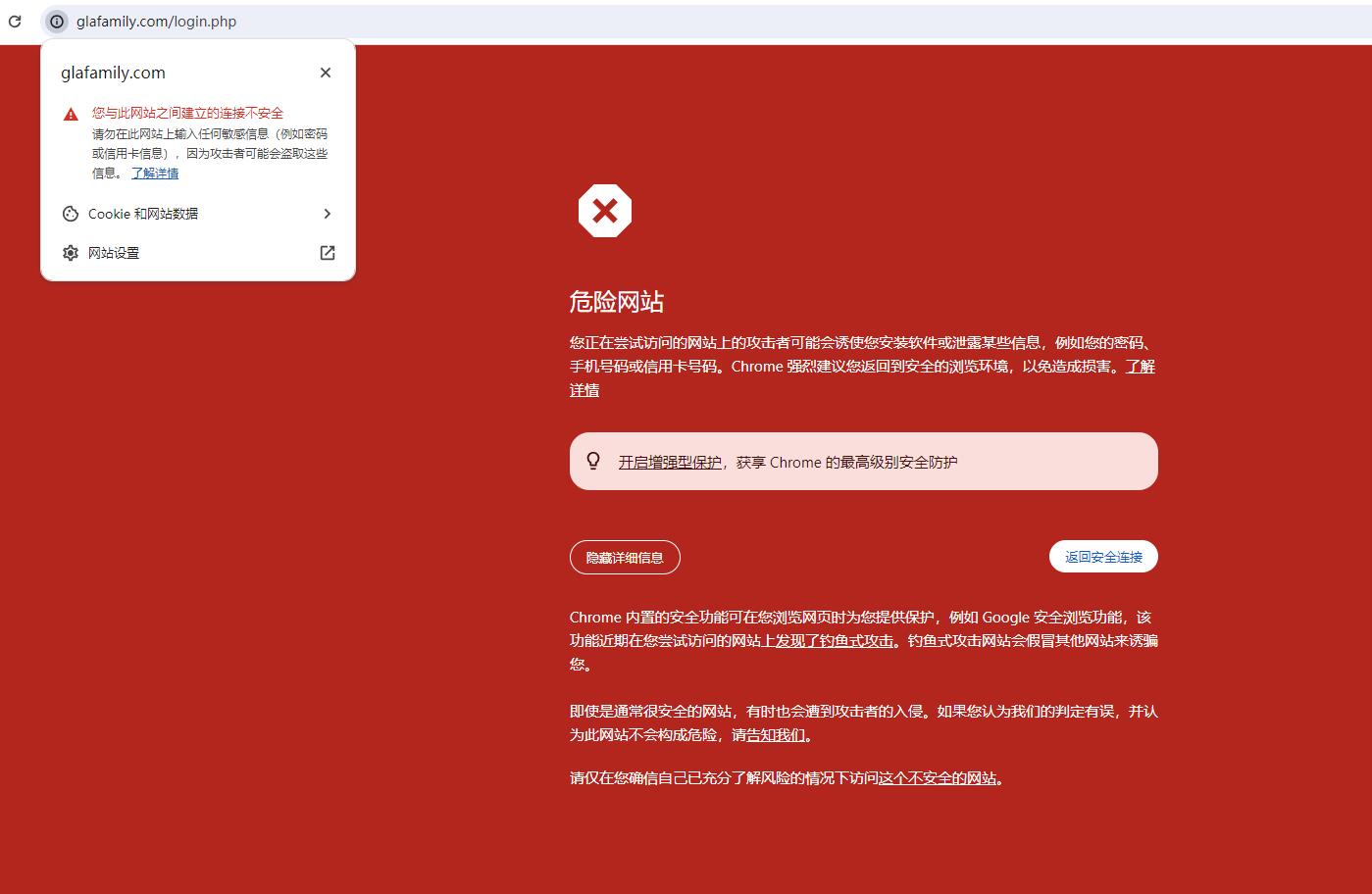The image size is (1372, 894).
Task: Close the glafamily.com site info popup
Action: tap(326, 73)
